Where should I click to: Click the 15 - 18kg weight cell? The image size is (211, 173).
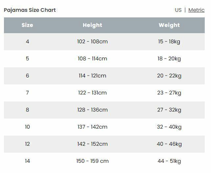click(169, 42)
